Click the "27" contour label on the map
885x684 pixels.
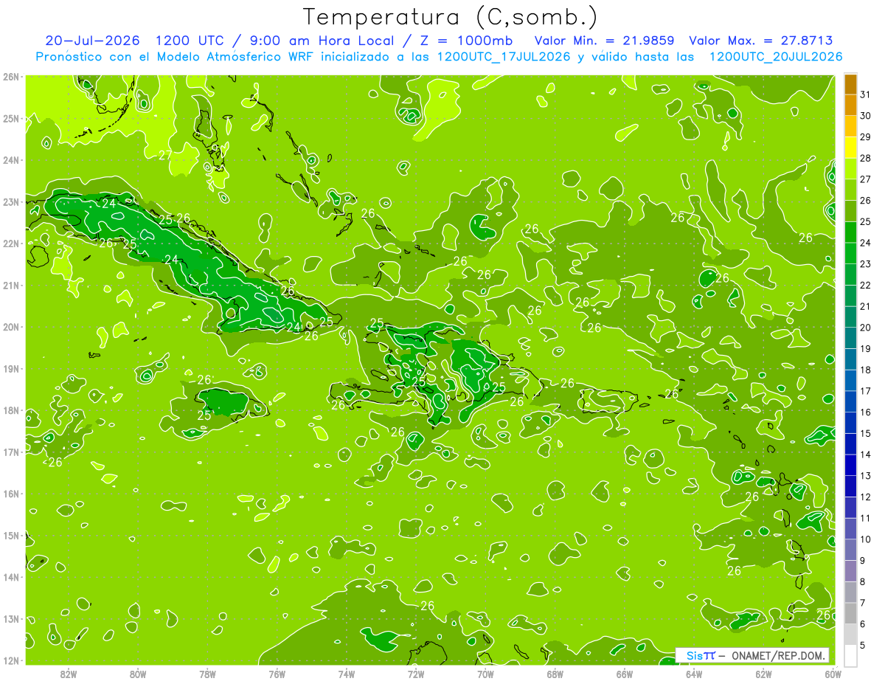[165, 155]
